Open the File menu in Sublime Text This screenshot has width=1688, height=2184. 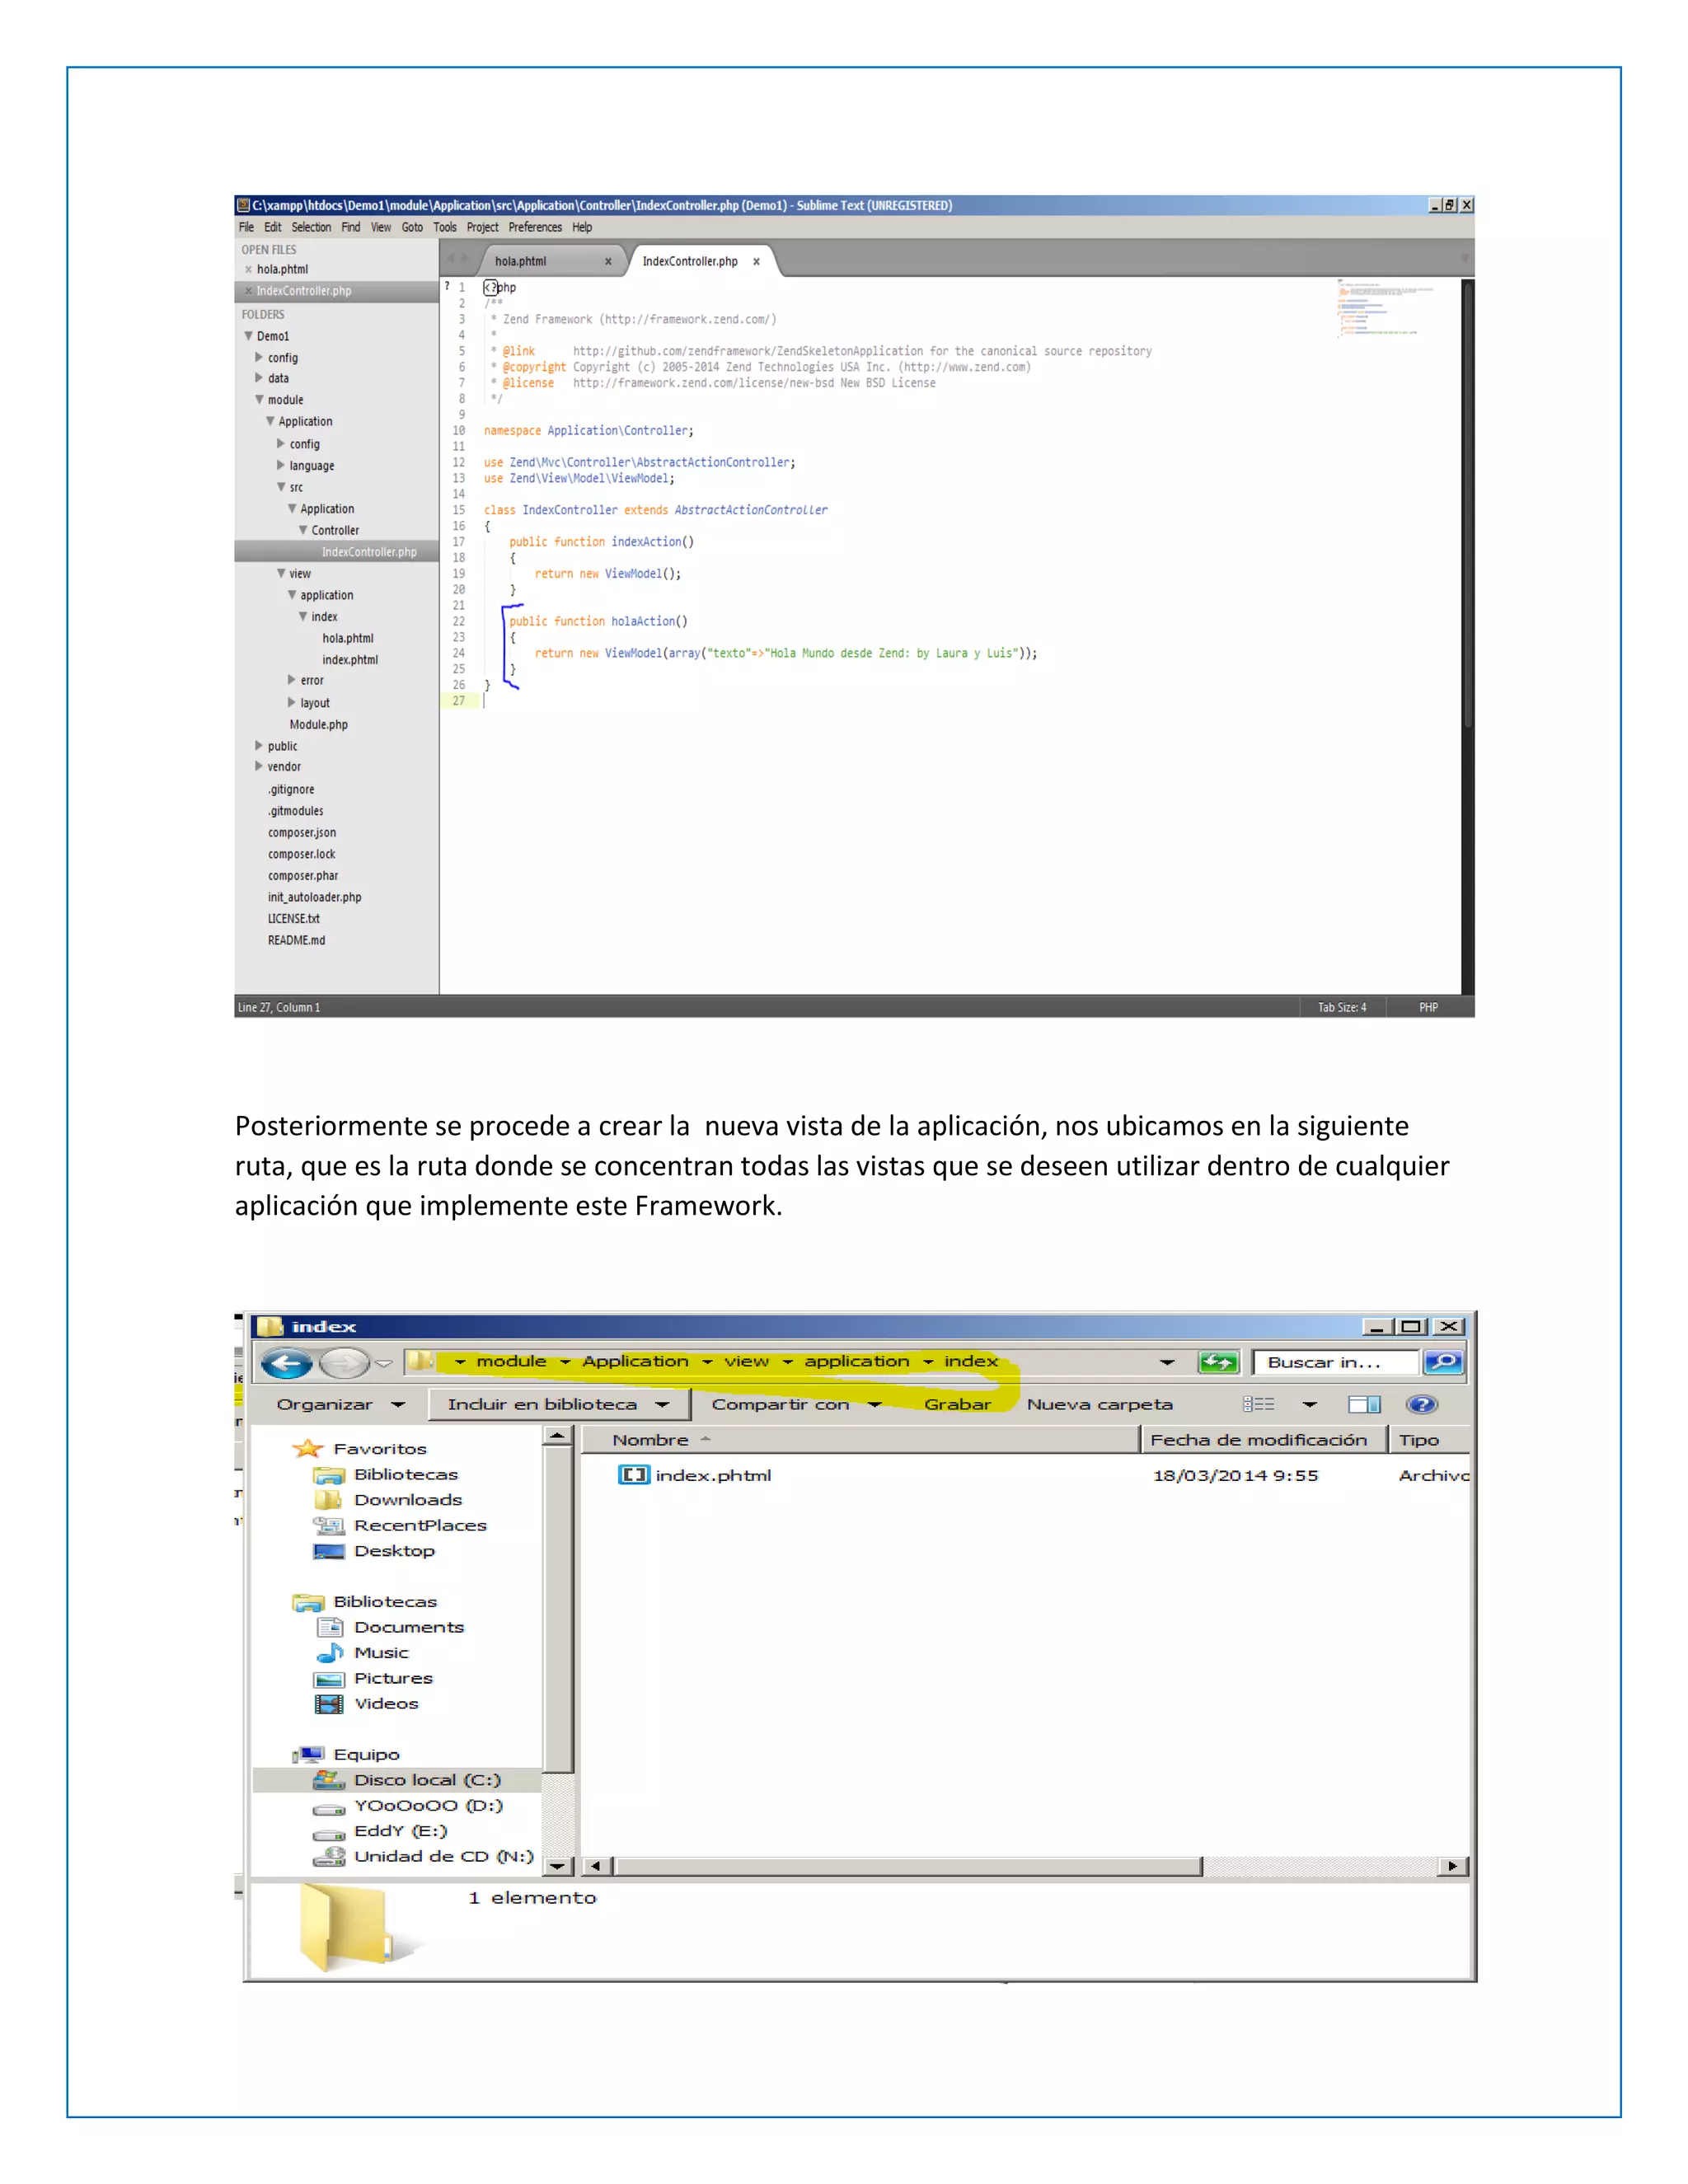246,227
